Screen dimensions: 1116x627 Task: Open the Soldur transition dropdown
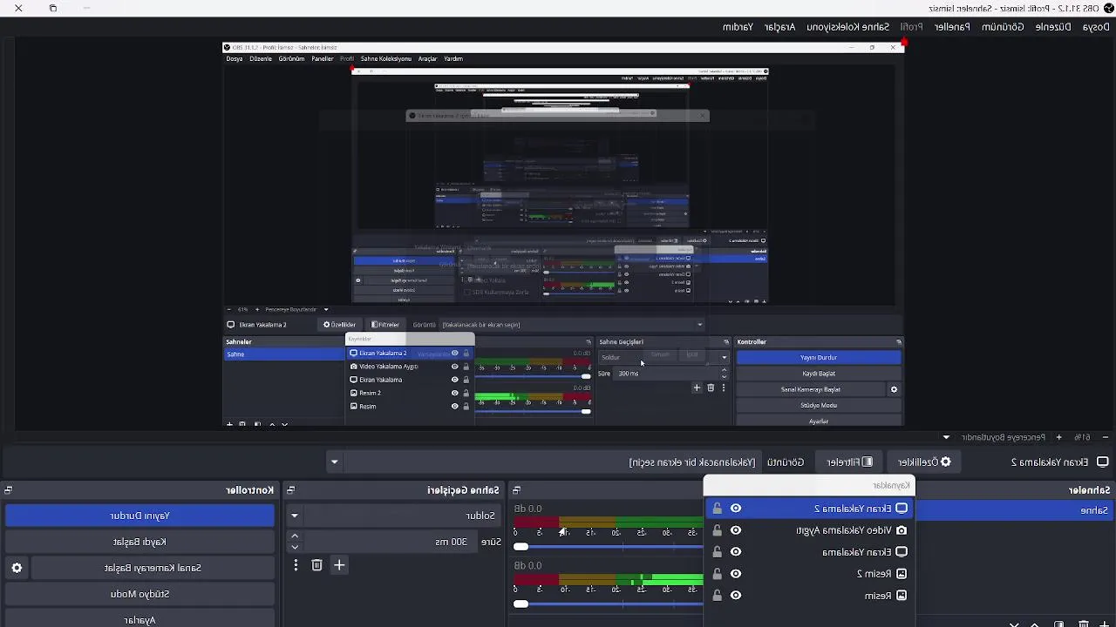pyautogui.click(x=394, y=516)
